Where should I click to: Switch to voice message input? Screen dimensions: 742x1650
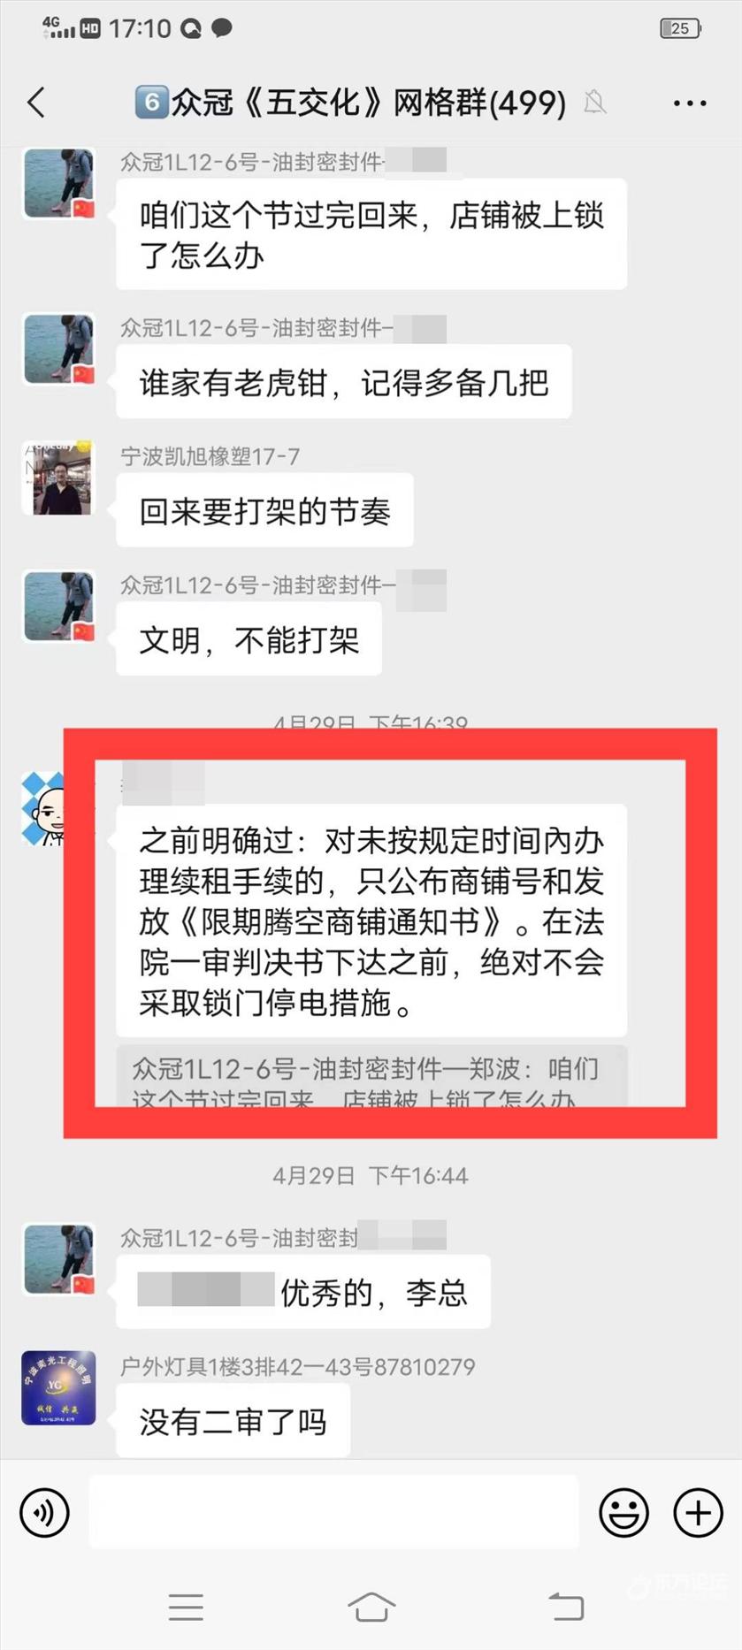(x=44, y=1513)
